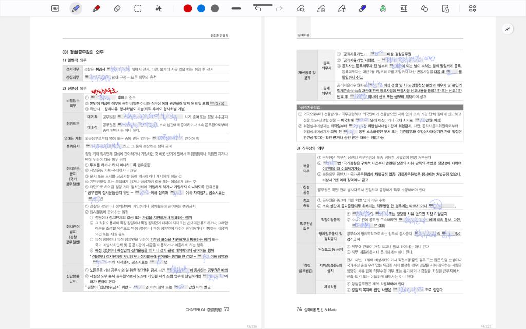Choose the gray pen color
The height and width of the screenshot is (329, 526).
click(x=215, y=8)
